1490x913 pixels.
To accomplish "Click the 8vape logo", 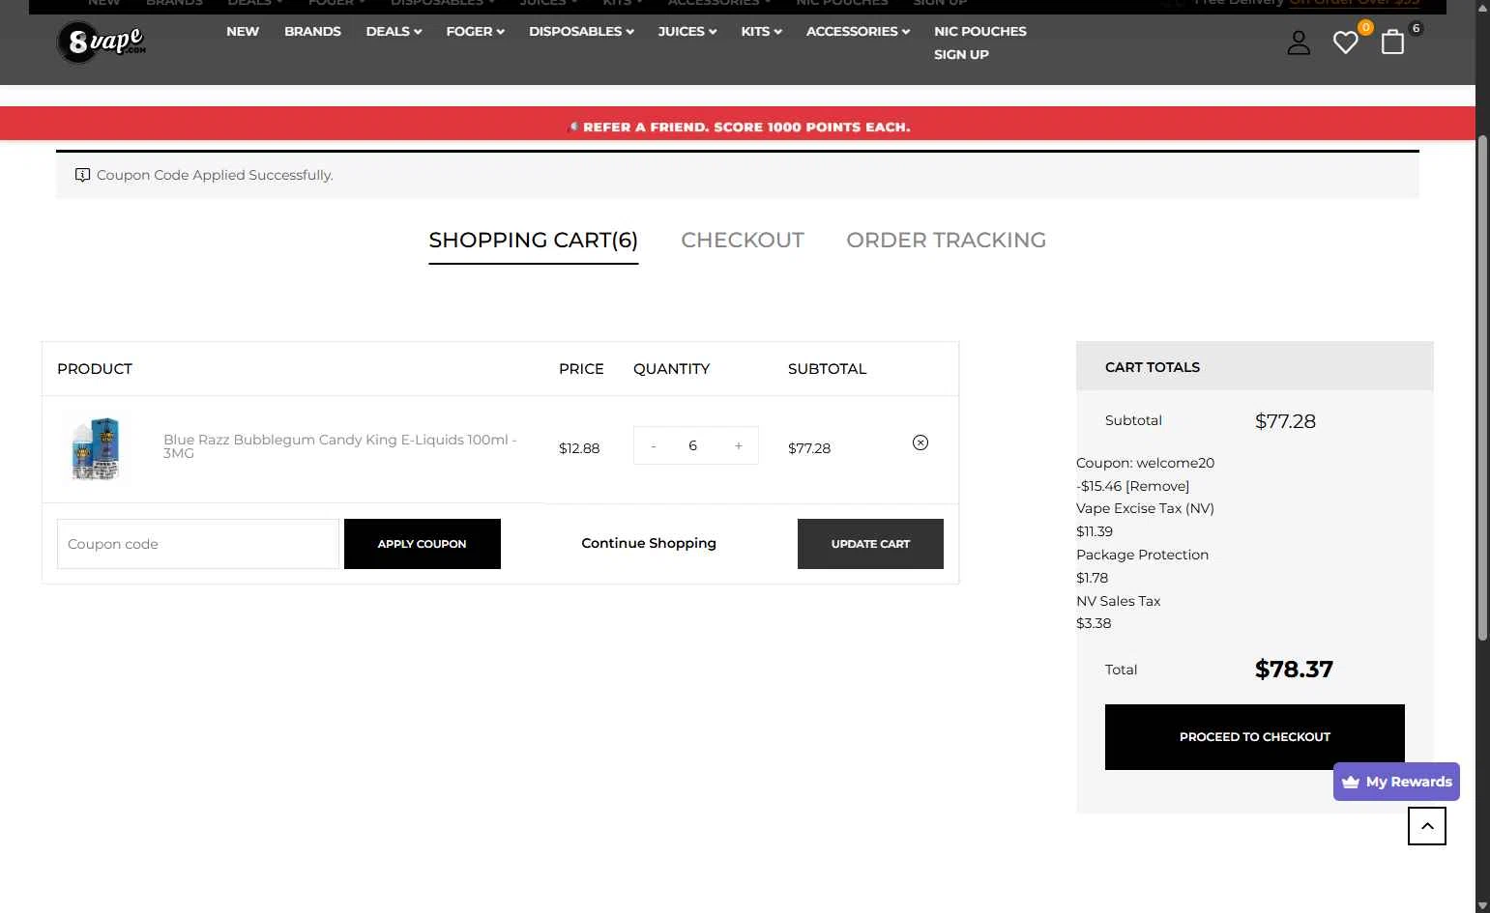I will coord(102,43).
